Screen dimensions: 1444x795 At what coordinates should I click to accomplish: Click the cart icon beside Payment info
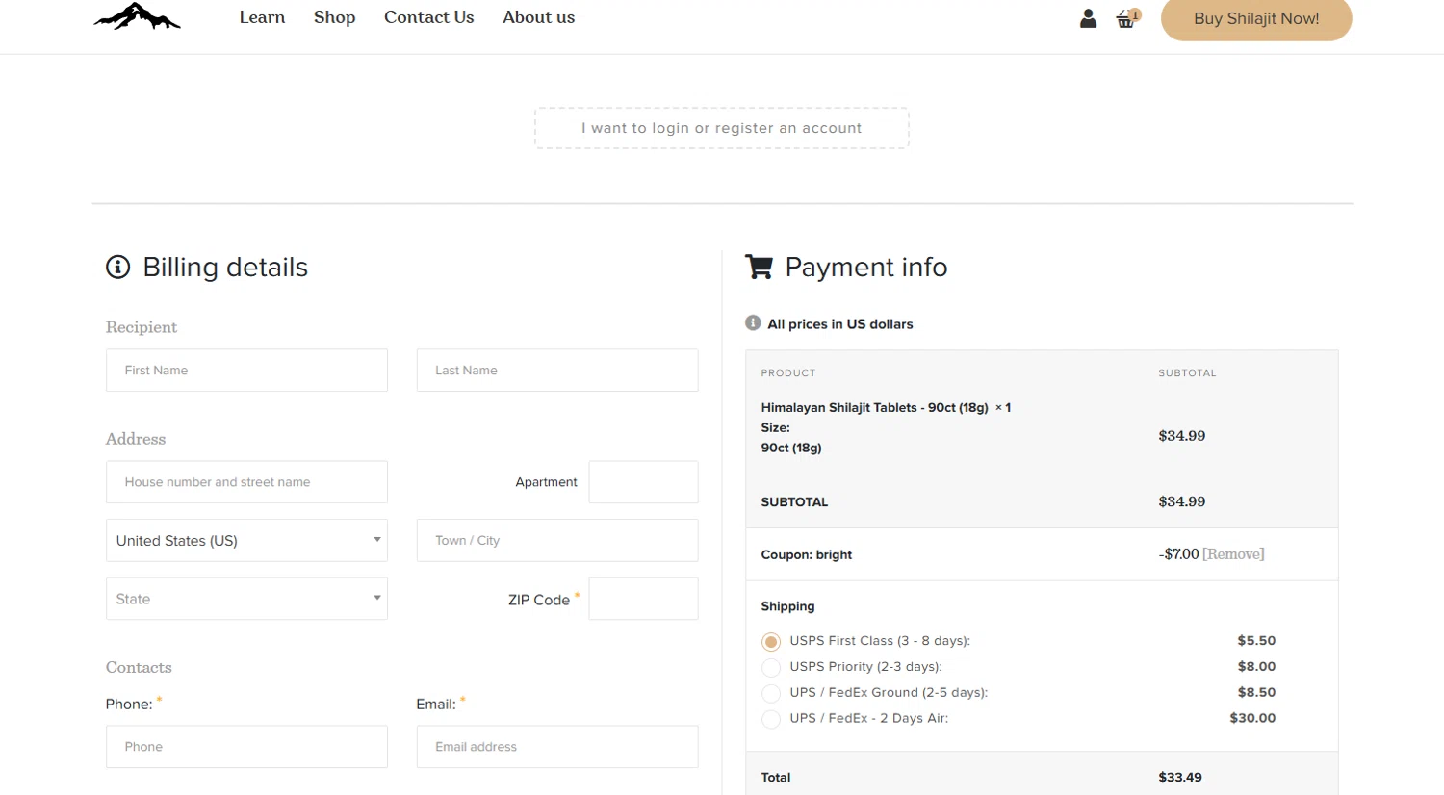(759, 267)
